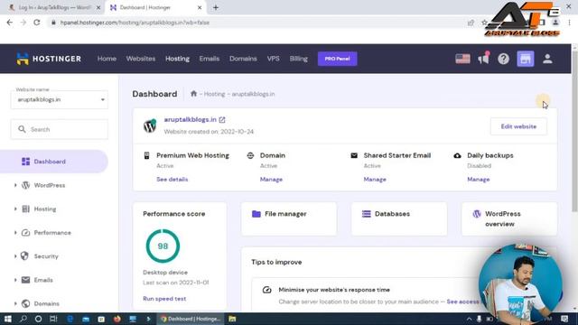Open Billing in top navigation
Viewport: 578px width, 325px height.
(x=299, y=59)
